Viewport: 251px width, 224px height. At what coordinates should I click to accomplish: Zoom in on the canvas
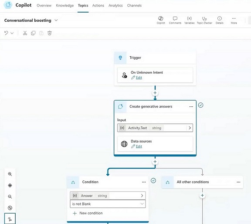(10, 174)
